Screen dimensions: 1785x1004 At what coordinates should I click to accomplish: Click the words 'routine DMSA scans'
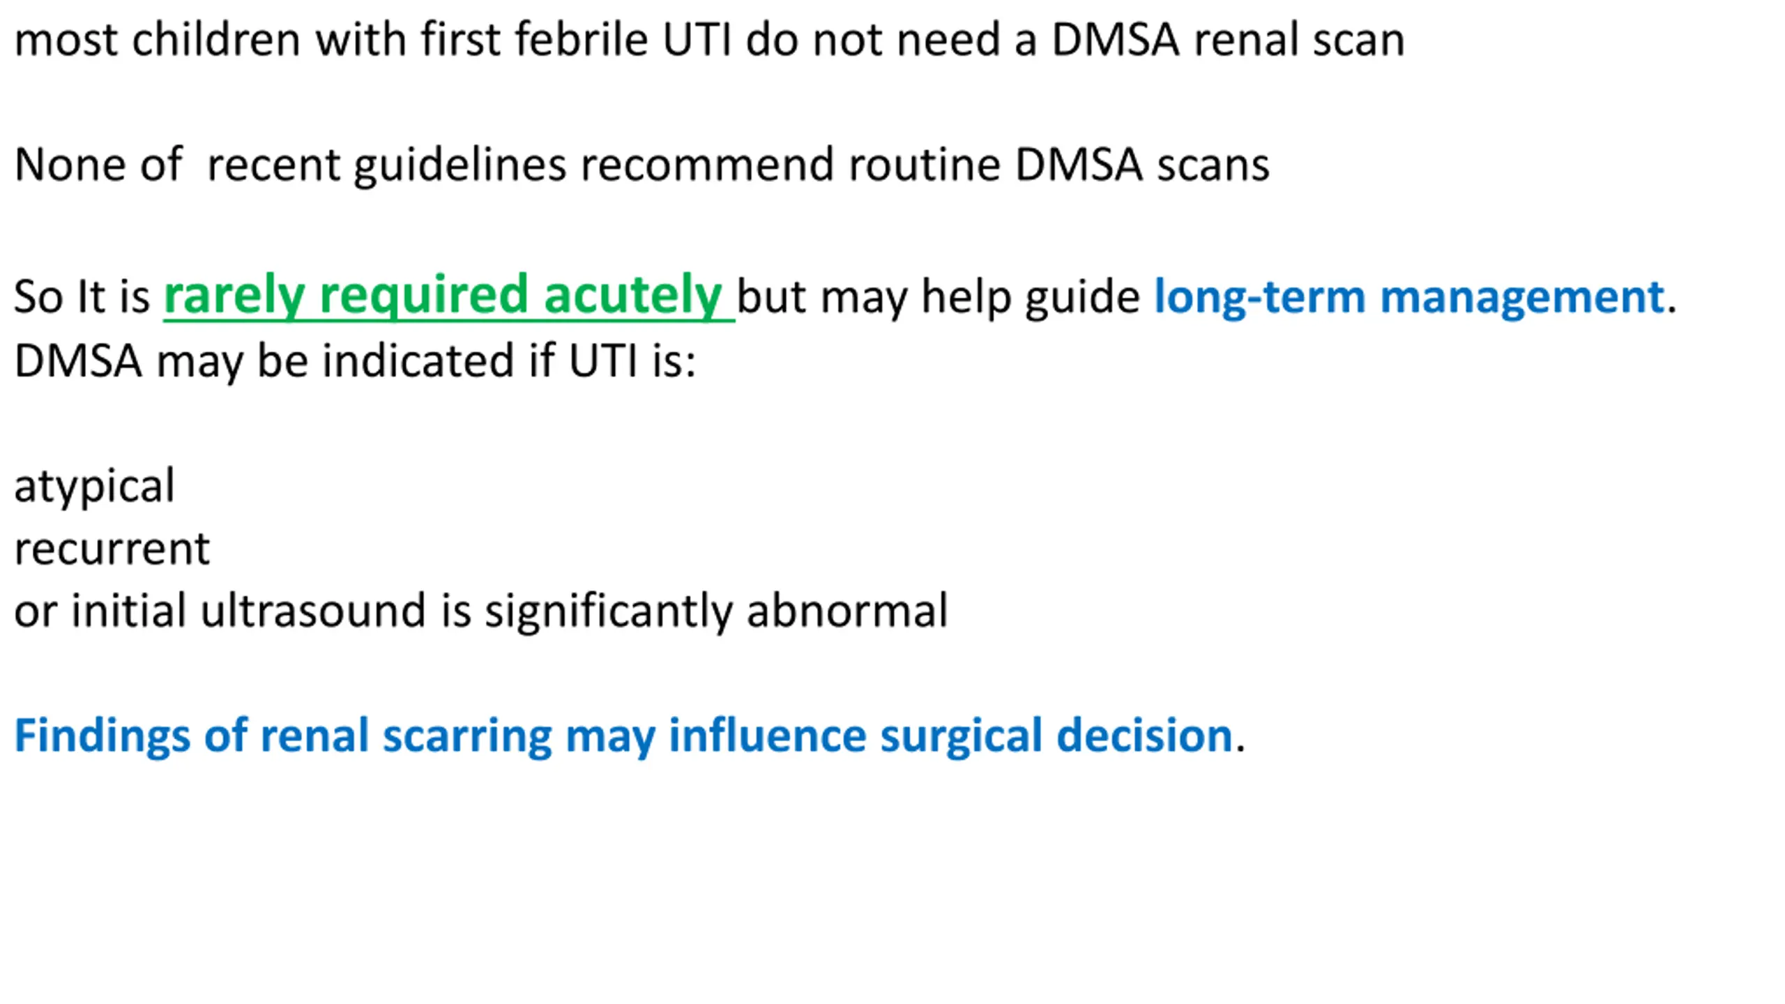click(1059, 166)
